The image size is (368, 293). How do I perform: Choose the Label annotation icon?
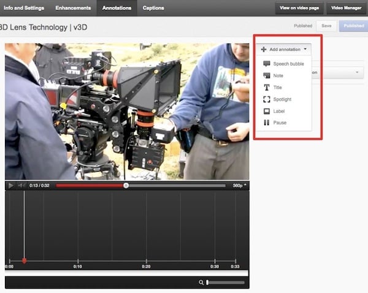266,111
